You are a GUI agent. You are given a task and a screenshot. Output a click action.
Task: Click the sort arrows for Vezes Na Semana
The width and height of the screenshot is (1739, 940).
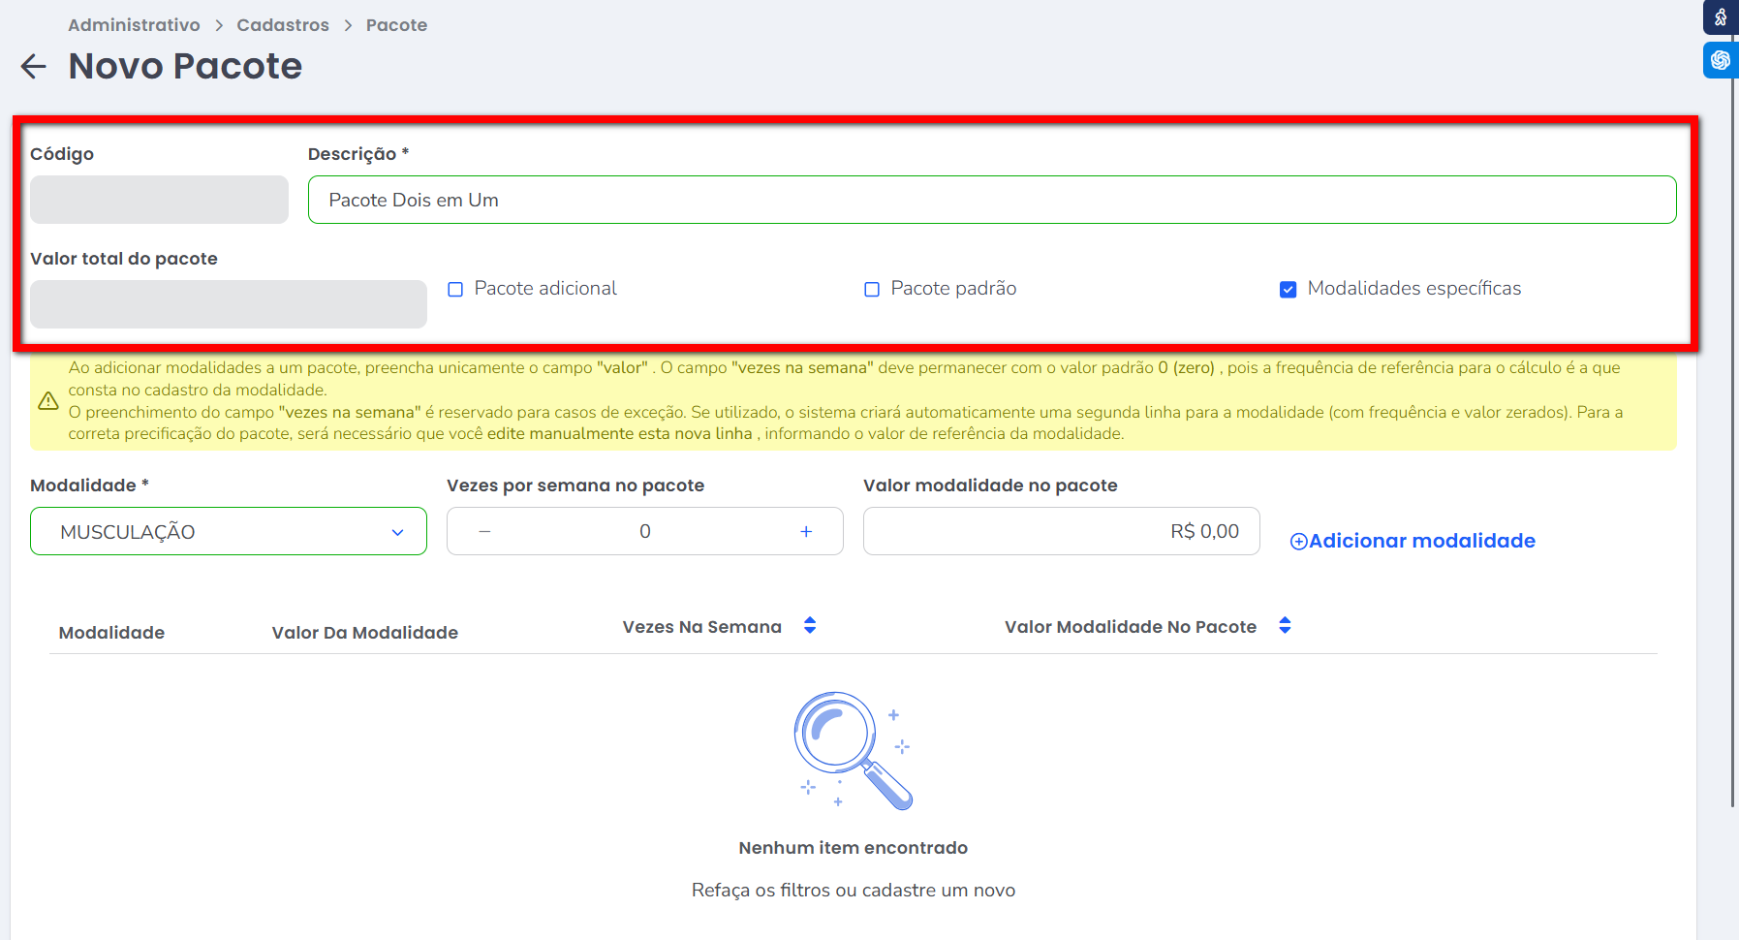point(810,626)
